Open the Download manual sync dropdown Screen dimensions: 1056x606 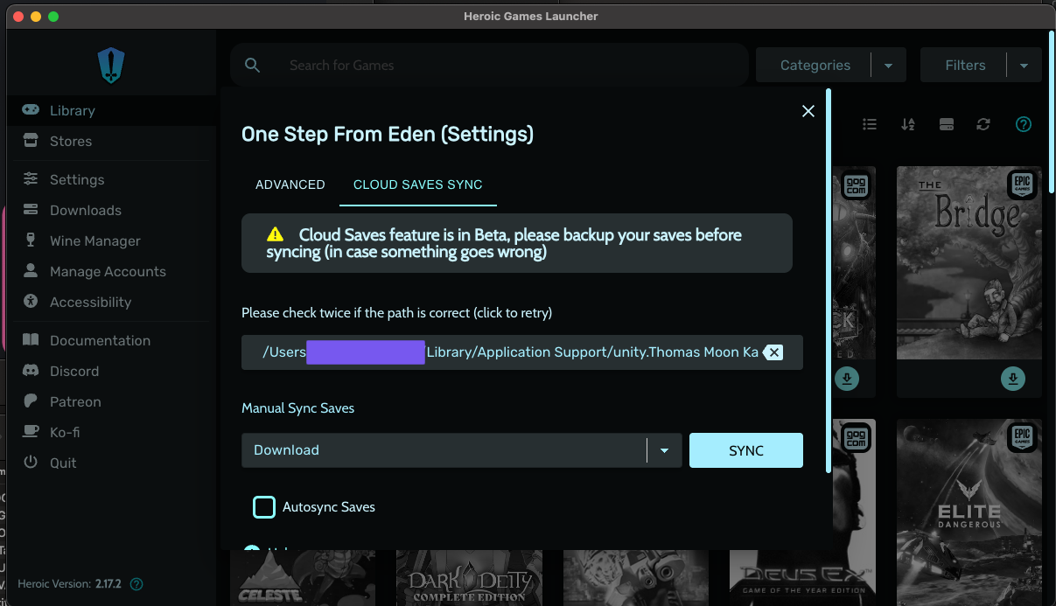(462, 450)
